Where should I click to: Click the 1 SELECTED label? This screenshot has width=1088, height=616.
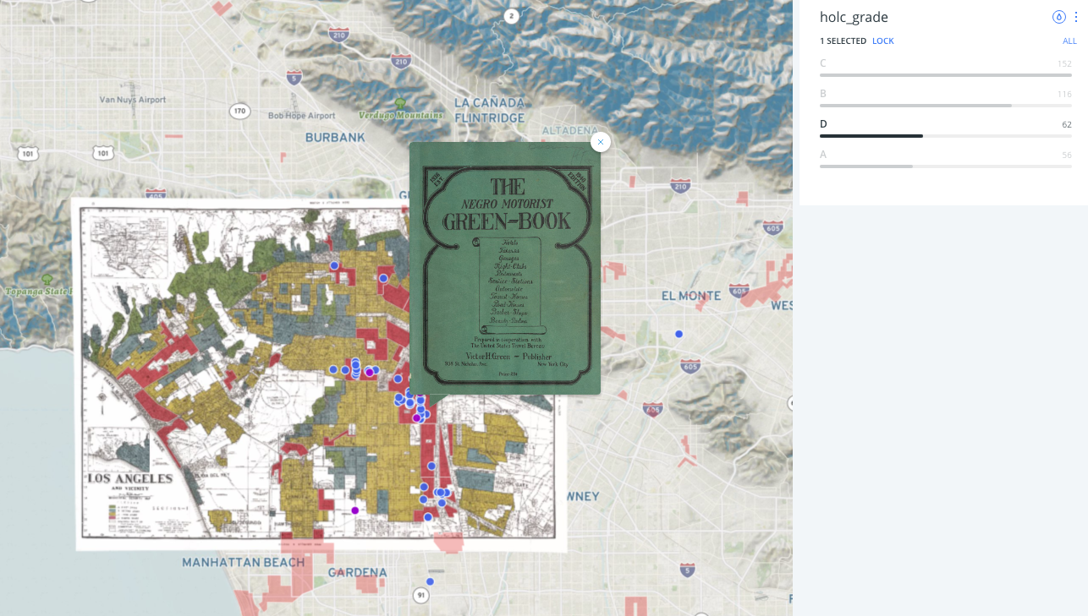[x=843, y=41]
